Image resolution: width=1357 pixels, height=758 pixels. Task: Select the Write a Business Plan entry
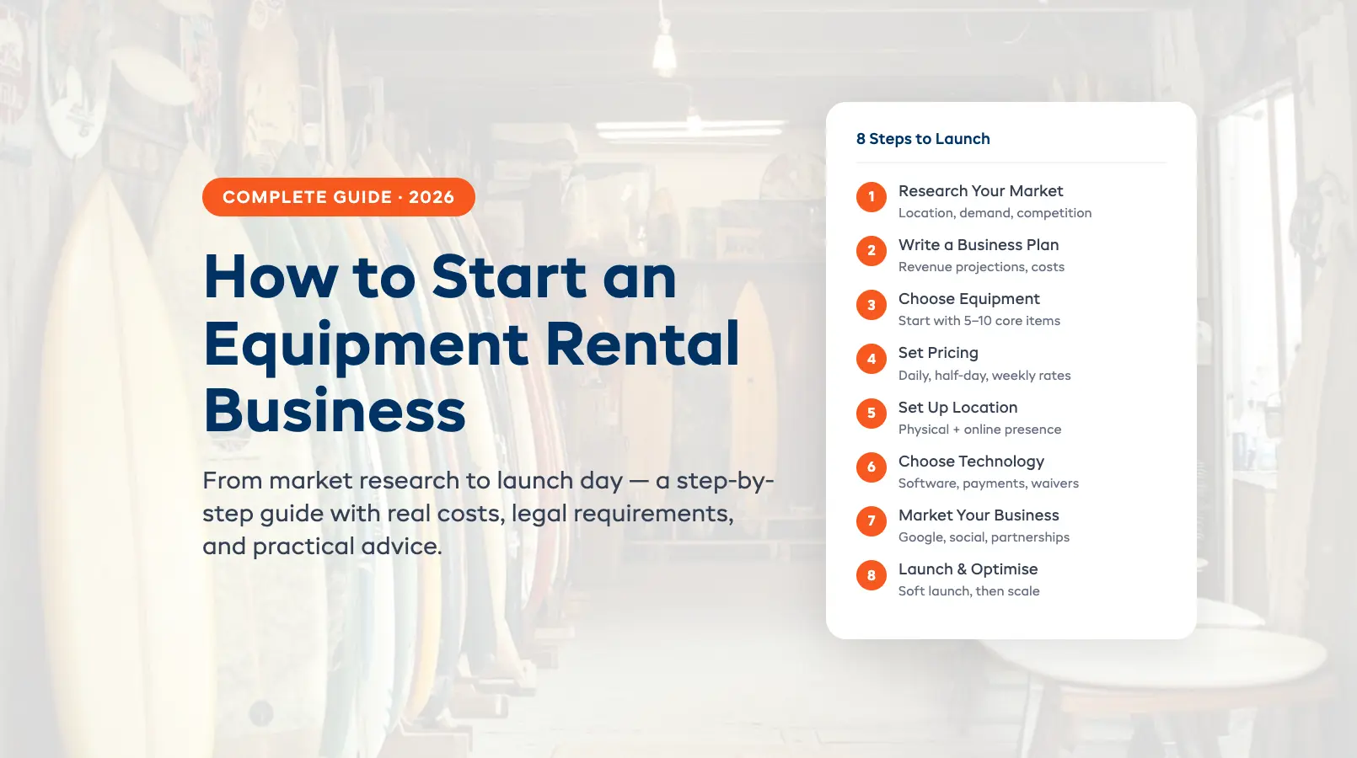[979, 245]
